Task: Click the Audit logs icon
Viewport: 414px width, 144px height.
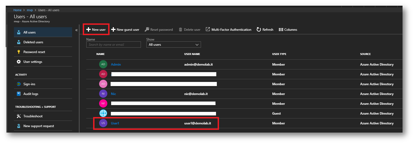Action: [x=19, y=94]
